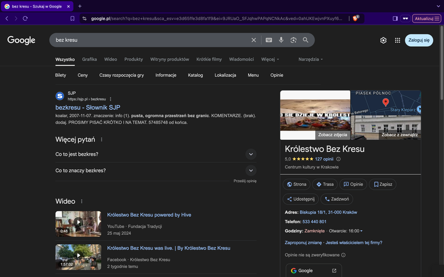The image size is (444, 277).
Task: Select Czasy rozpoczęcia gry chip
Action: pos(121,75)
